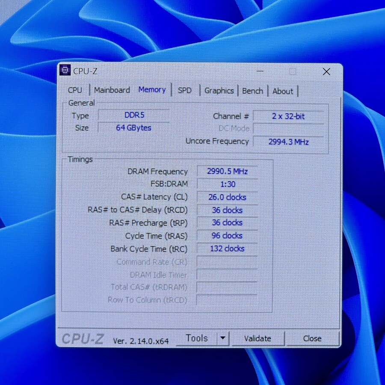Click the empty DRAM Idle Timer field

227,275
